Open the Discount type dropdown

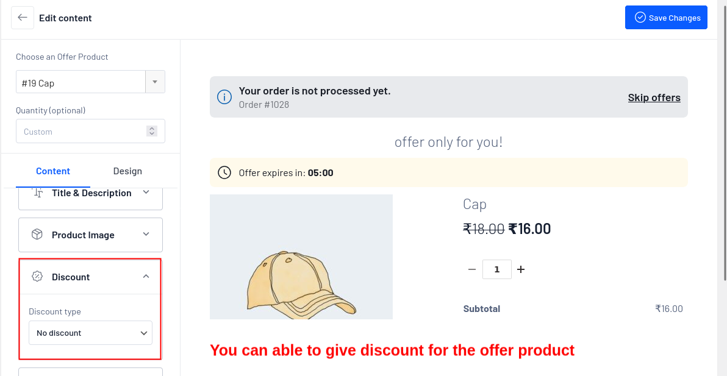90,333
